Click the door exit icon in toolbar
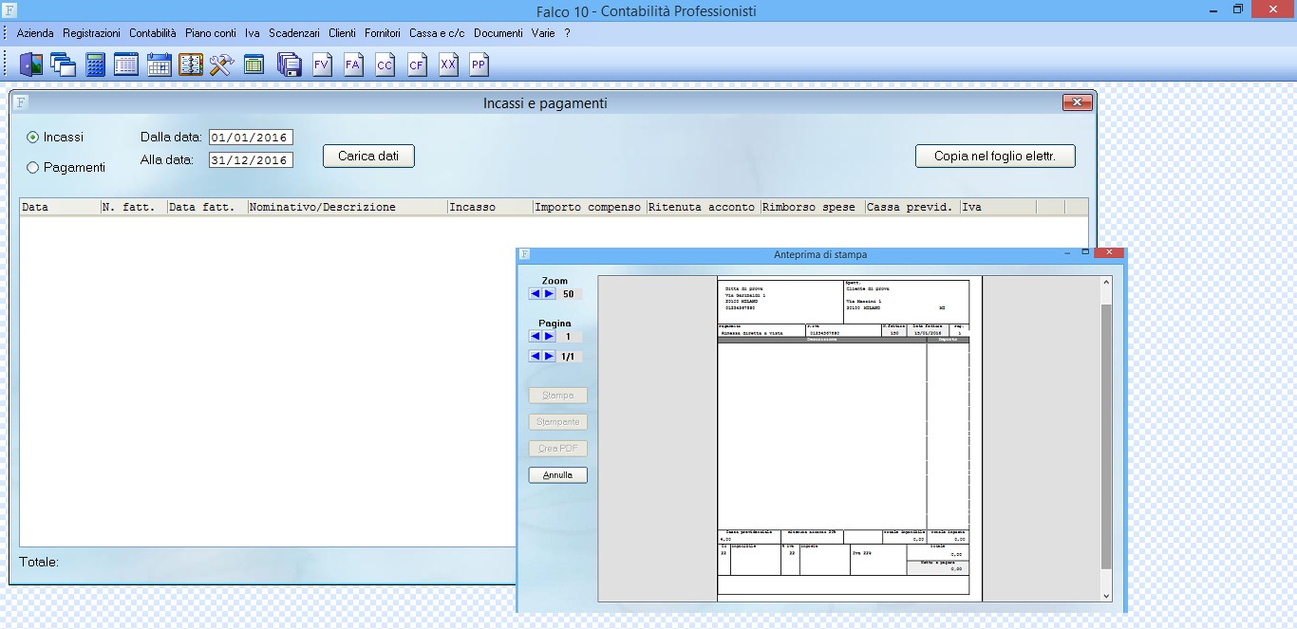 point(31,65)
